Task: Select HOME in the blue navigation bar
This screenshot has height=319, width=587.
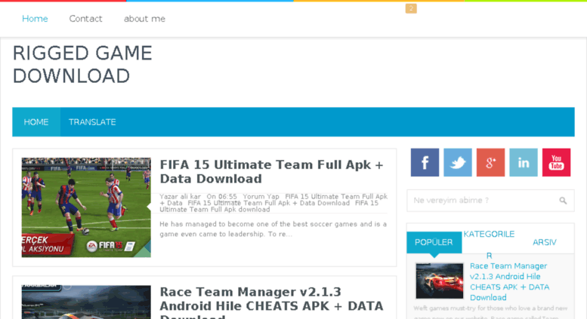Action: (36, 122)
